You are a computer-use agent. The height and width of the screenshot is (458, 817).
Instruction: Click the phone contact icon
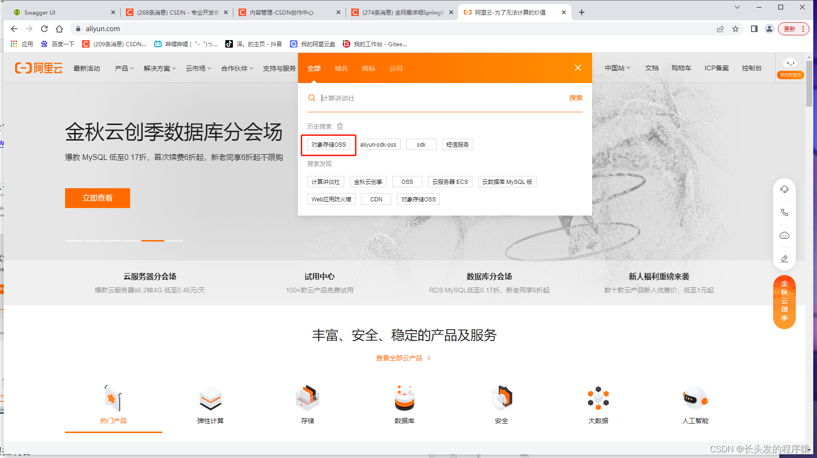[784, 212]
